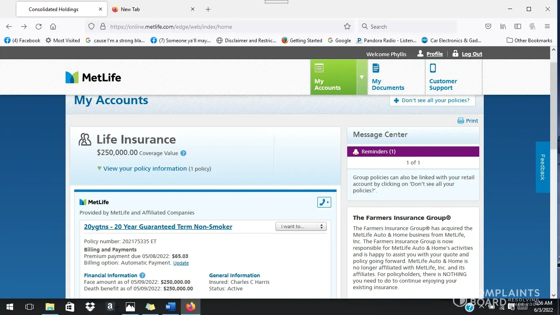Bookmark page with the star icon

tap(347, 27)
